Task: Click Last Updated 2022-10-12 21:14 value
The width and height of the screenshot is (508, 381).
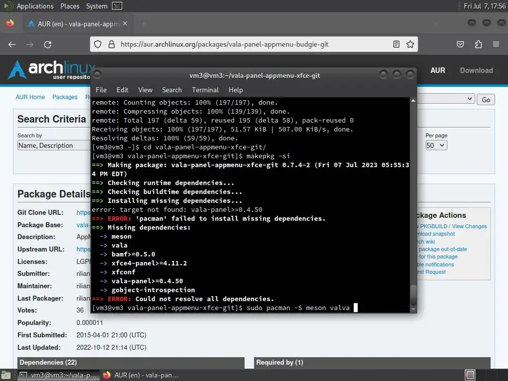Action: point(112,347)
